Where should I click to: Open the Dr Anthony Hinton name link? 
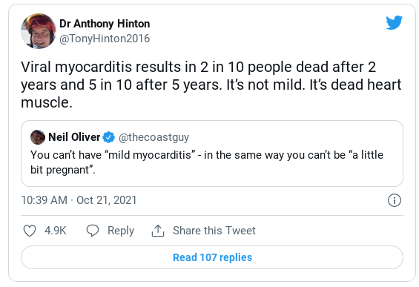click(x=105, y=24)
